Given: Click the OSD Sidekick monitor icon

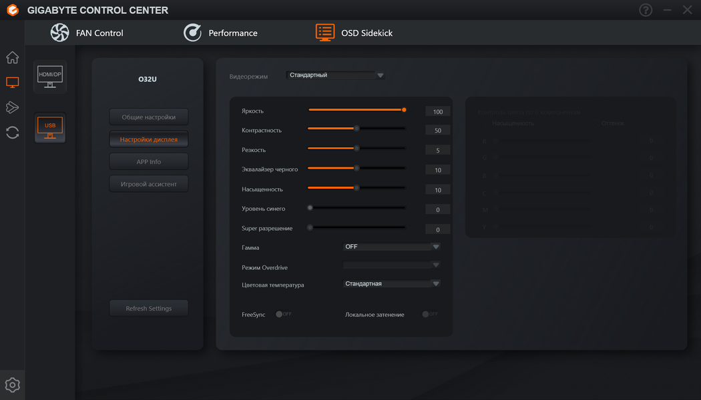Looking at the screenshot, I should pyautogui.click(x=325, y=33).
